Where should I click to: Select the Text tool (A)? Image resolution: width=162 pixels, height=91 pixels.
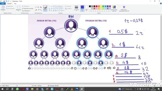coord(41,7)
